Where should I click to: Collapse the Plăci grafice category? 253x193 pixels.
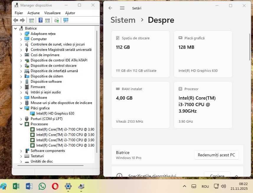pos(21,108)
